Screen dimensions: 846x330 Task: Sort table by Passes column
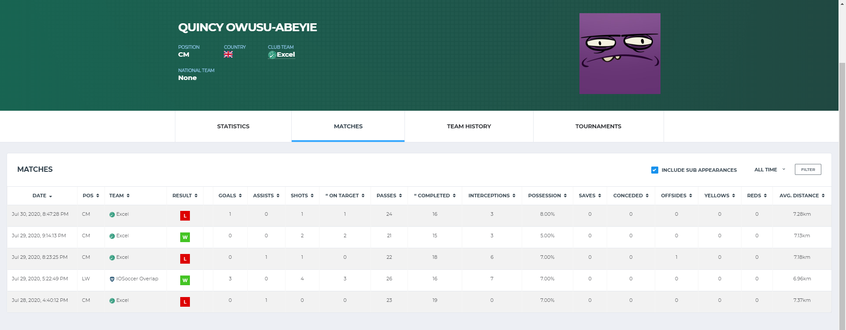pos(389,196)
